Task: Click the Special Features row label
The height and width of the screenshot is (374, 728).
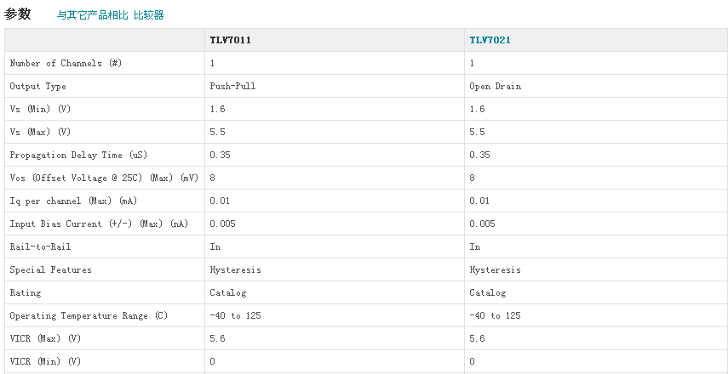Action: point(50,269)
